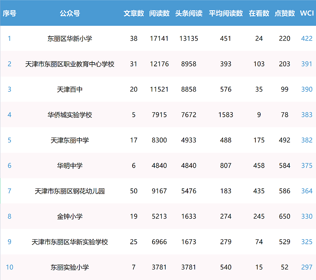Select 天津市东丽区钢花幼儿园 account name

point(70,191)
